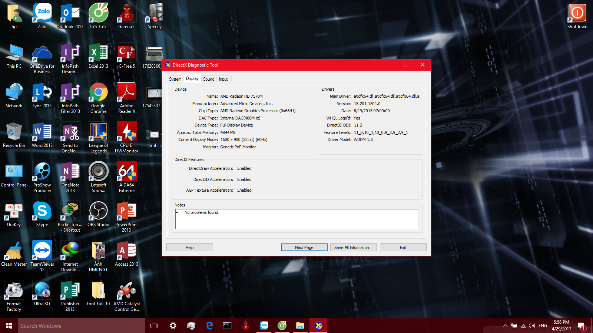The image size is (593, 333).
Task: Launch ProShow Producer shortcut
Action: (x=42, y=177)
